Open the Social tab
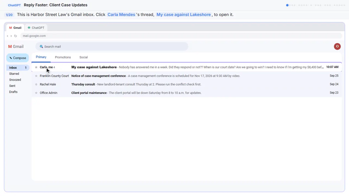Viewport: 349px width, 196px height. coord(83,57)
